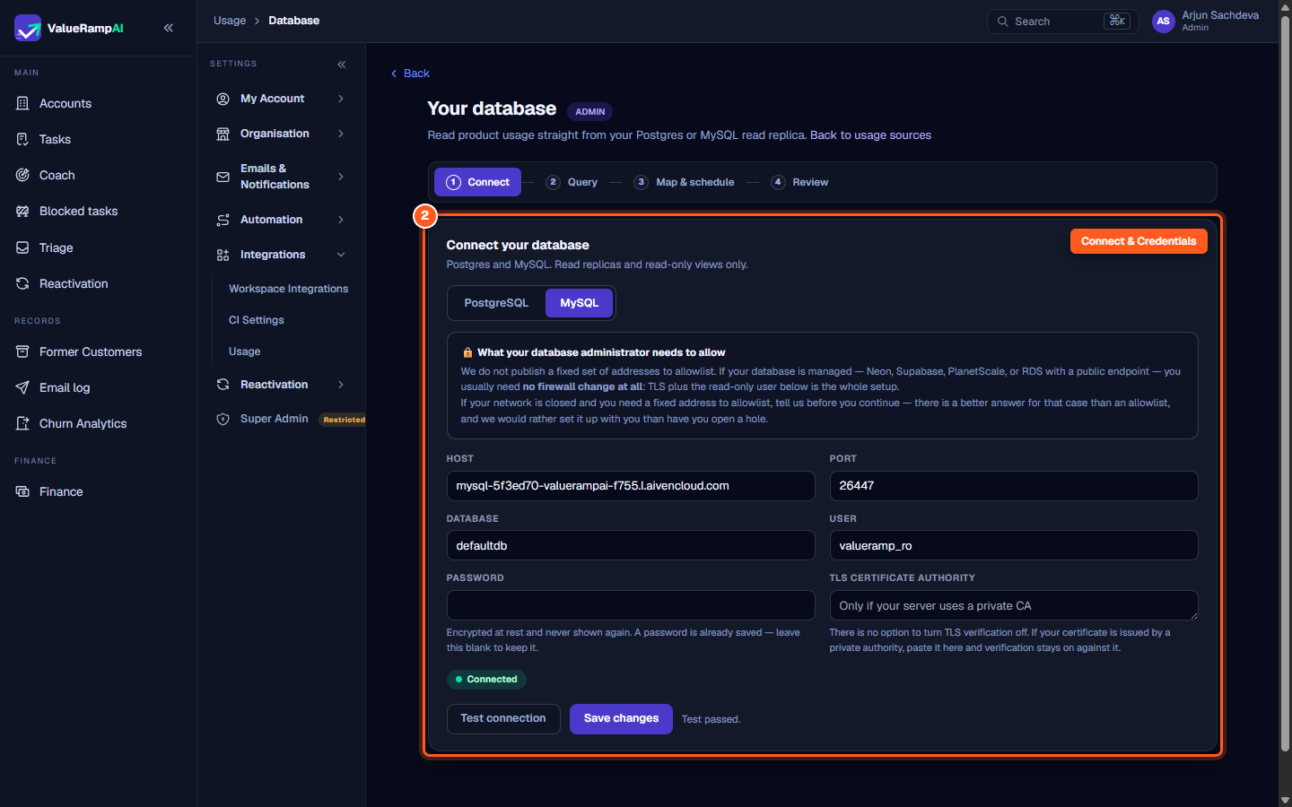Collapse the main sidebar with double-chevron icon
This screenshot has height=807, width=1292.
coord(169,28)
